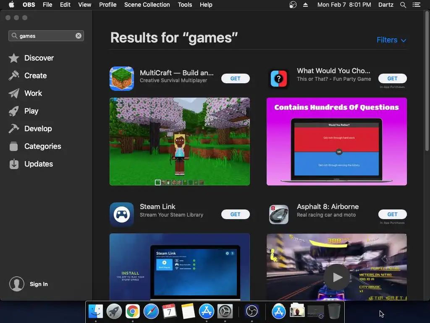Viewport: 430px width, 323px height.
Task: Get the What Would You Choose app
Action: (393, 79)
